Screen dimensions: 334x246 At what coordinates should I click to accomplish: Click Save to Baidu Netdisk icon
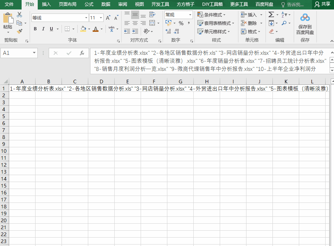pyautogui.click(x=305, y=24)
